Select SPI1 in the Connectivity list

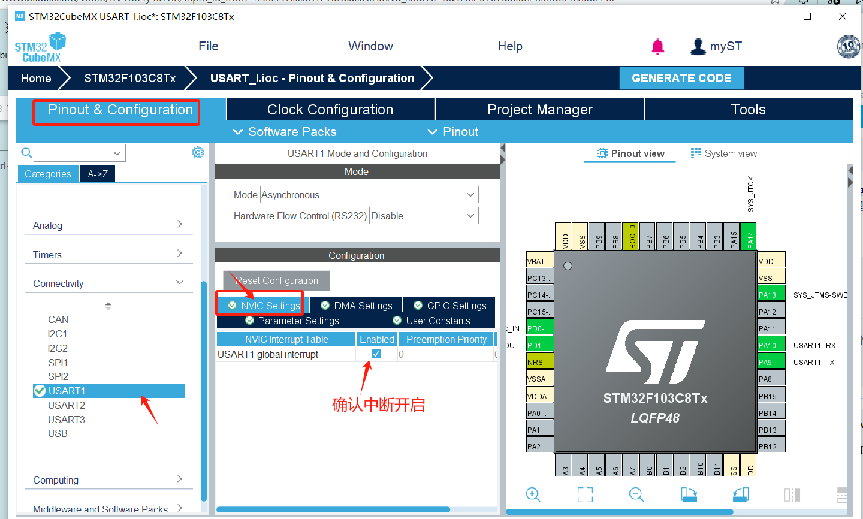58,363
